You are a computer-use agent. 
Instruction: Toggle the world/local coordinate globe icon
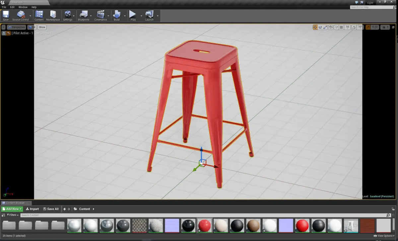point(331,27)
